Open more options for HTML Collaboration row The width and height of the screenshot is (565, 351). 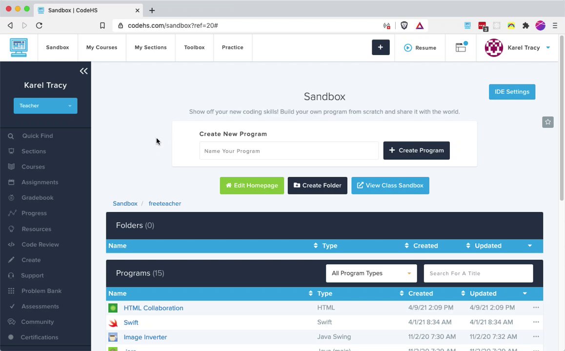[536, 308]
